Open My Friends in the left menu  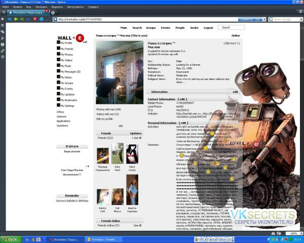tap(67, 49)
